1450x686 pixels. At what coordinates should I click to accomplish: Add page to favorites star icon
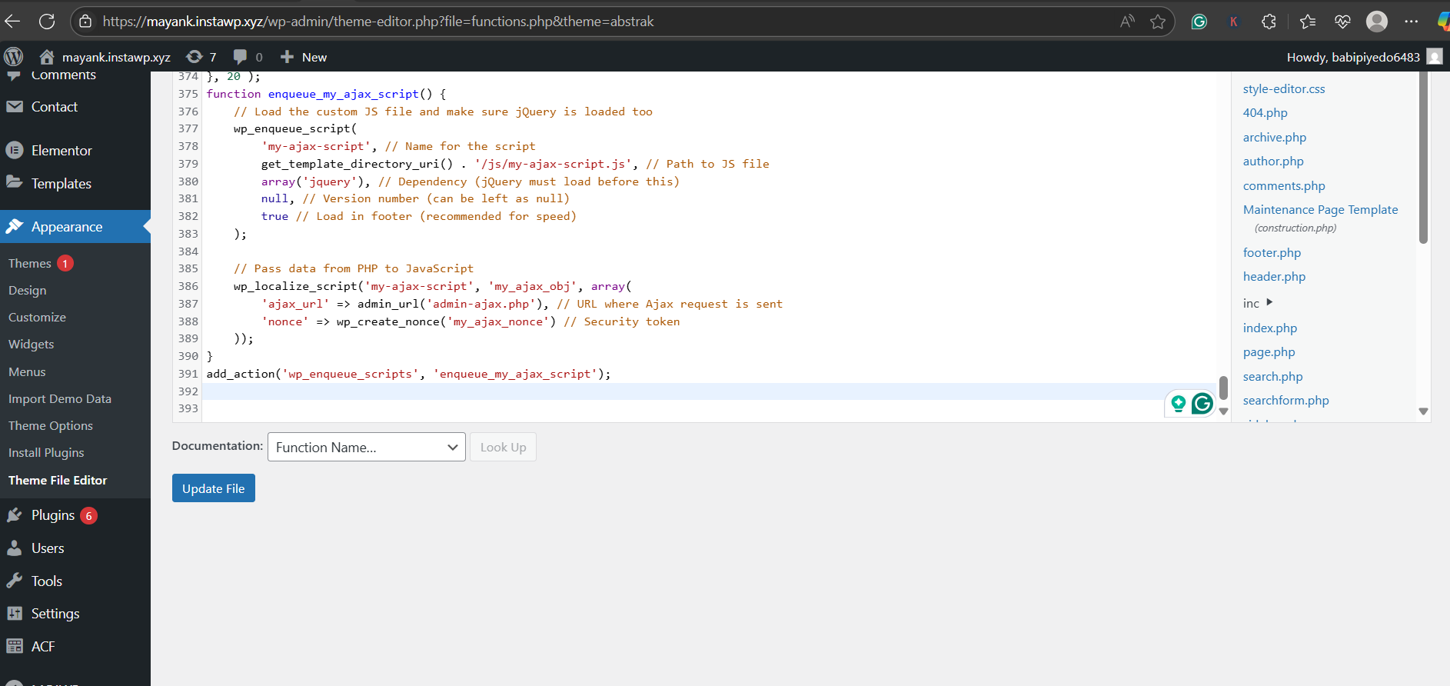[x=1158, y=22]
